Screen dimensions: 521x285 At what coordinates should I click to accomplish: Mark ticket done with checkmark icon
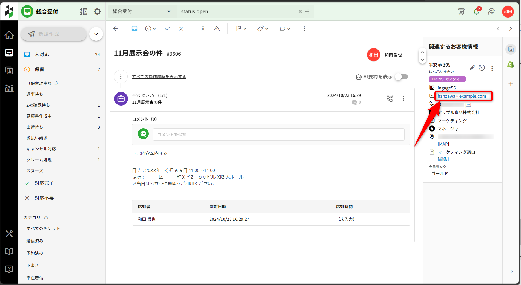(167, 29)
